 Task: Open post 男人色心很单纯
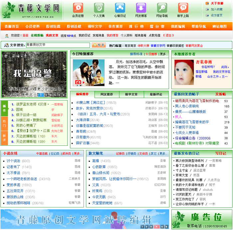[x=187, y=106]
